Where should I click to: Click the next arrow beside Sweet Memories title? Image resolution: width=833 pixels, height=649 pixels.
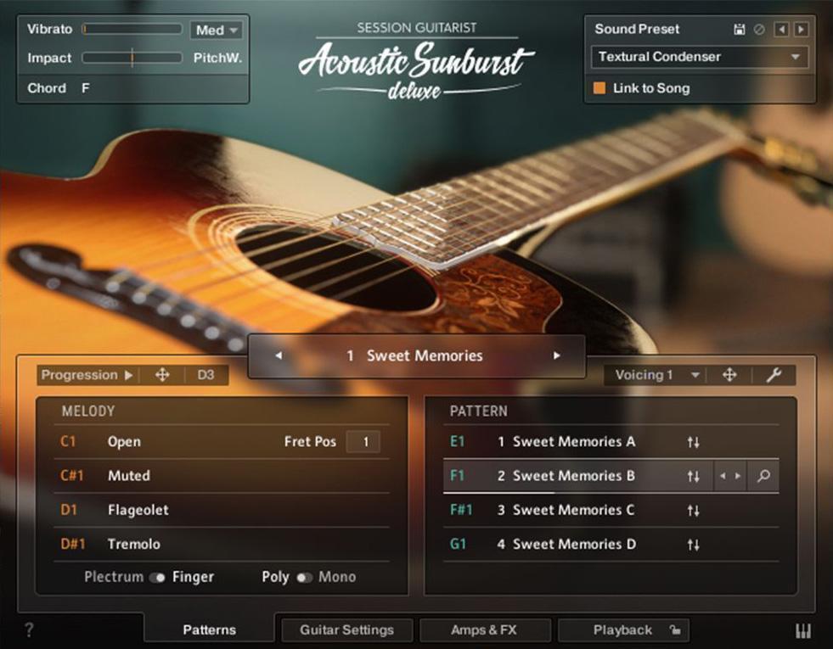pyautogui.click(x=556, y=355)
